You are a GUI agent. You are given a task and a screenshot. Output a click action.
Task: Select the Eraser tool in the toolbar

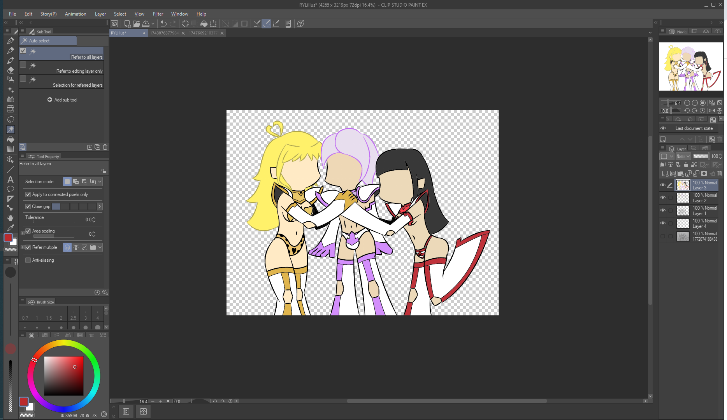[11, 70]
